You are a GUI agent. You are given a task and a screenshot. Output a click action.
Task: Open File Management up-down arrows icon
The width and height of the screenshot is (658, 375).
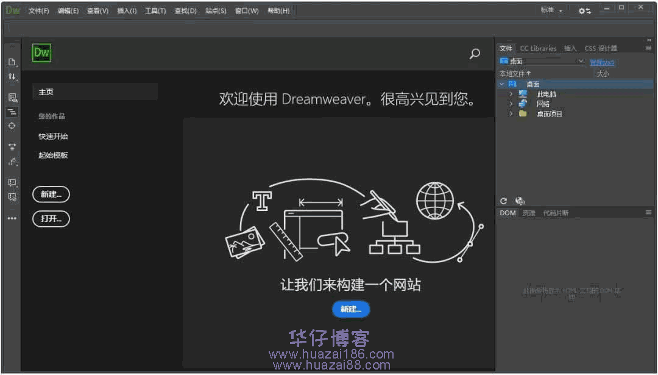coord(12,77)
